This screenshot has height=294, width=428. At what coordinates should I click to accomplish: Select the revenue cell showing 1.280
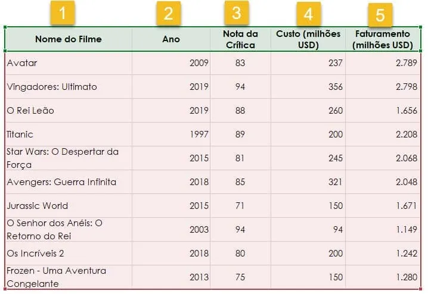(383, 277)
